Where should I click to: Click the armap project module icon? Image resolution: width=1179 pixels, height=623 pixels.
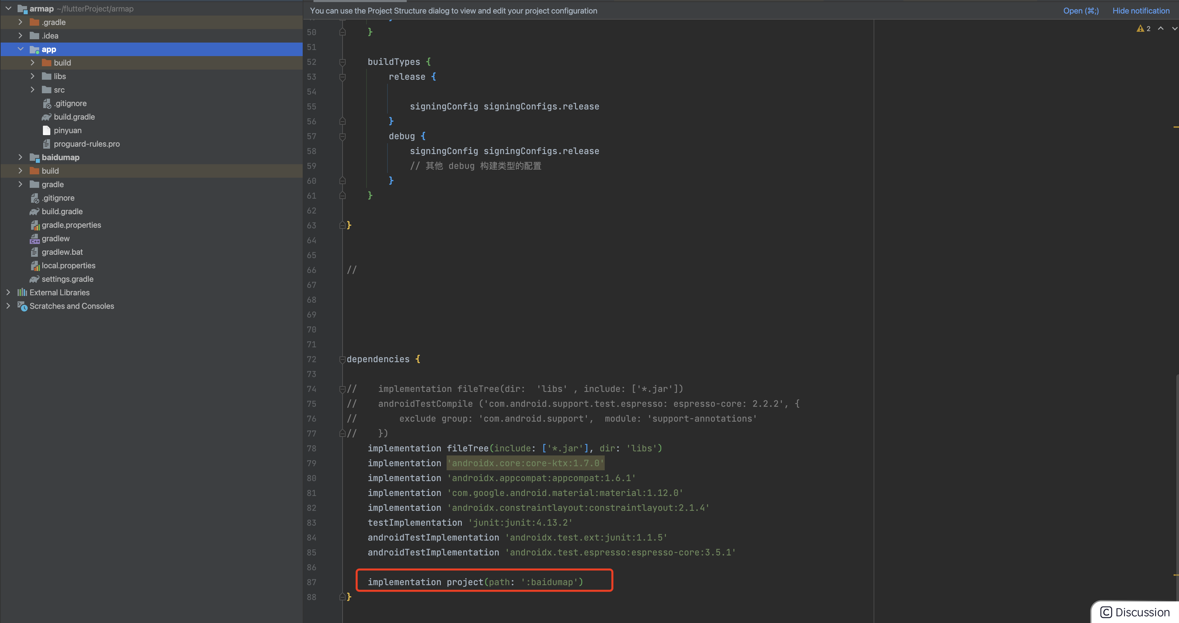pos(22,9)
